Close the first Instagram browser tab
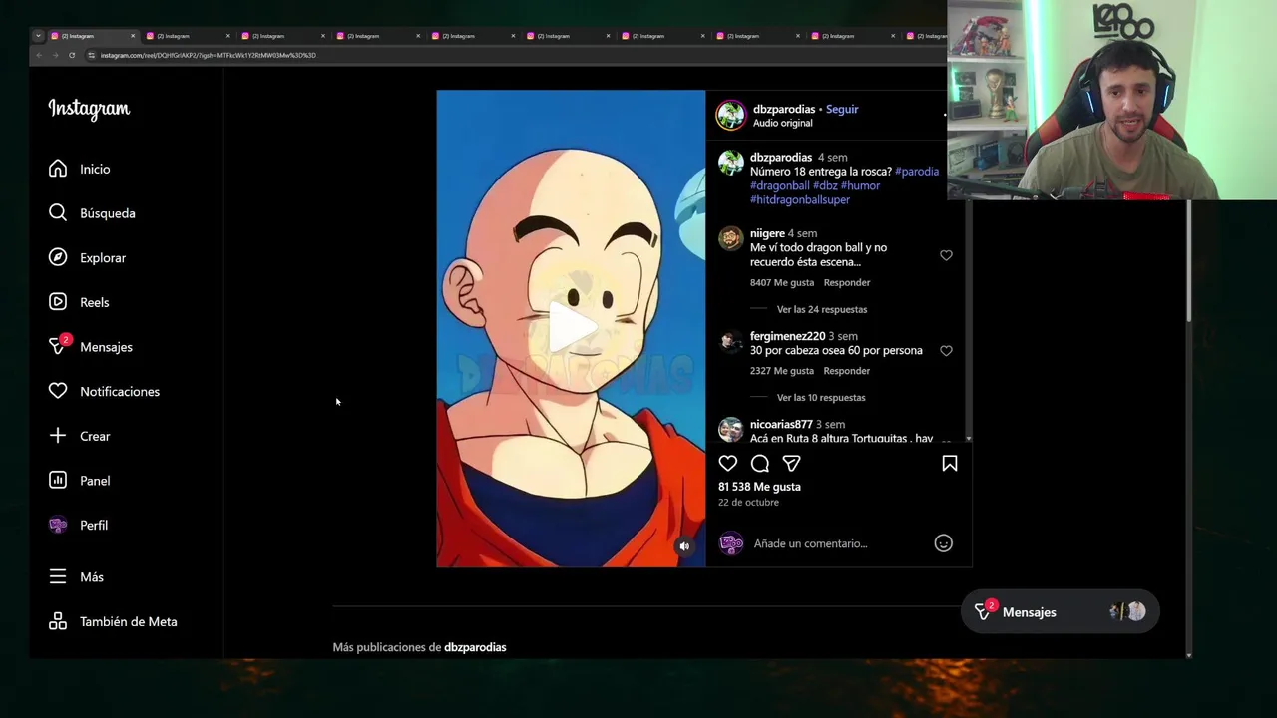This screenshot has width=1277, height=718. coord(132,36)
